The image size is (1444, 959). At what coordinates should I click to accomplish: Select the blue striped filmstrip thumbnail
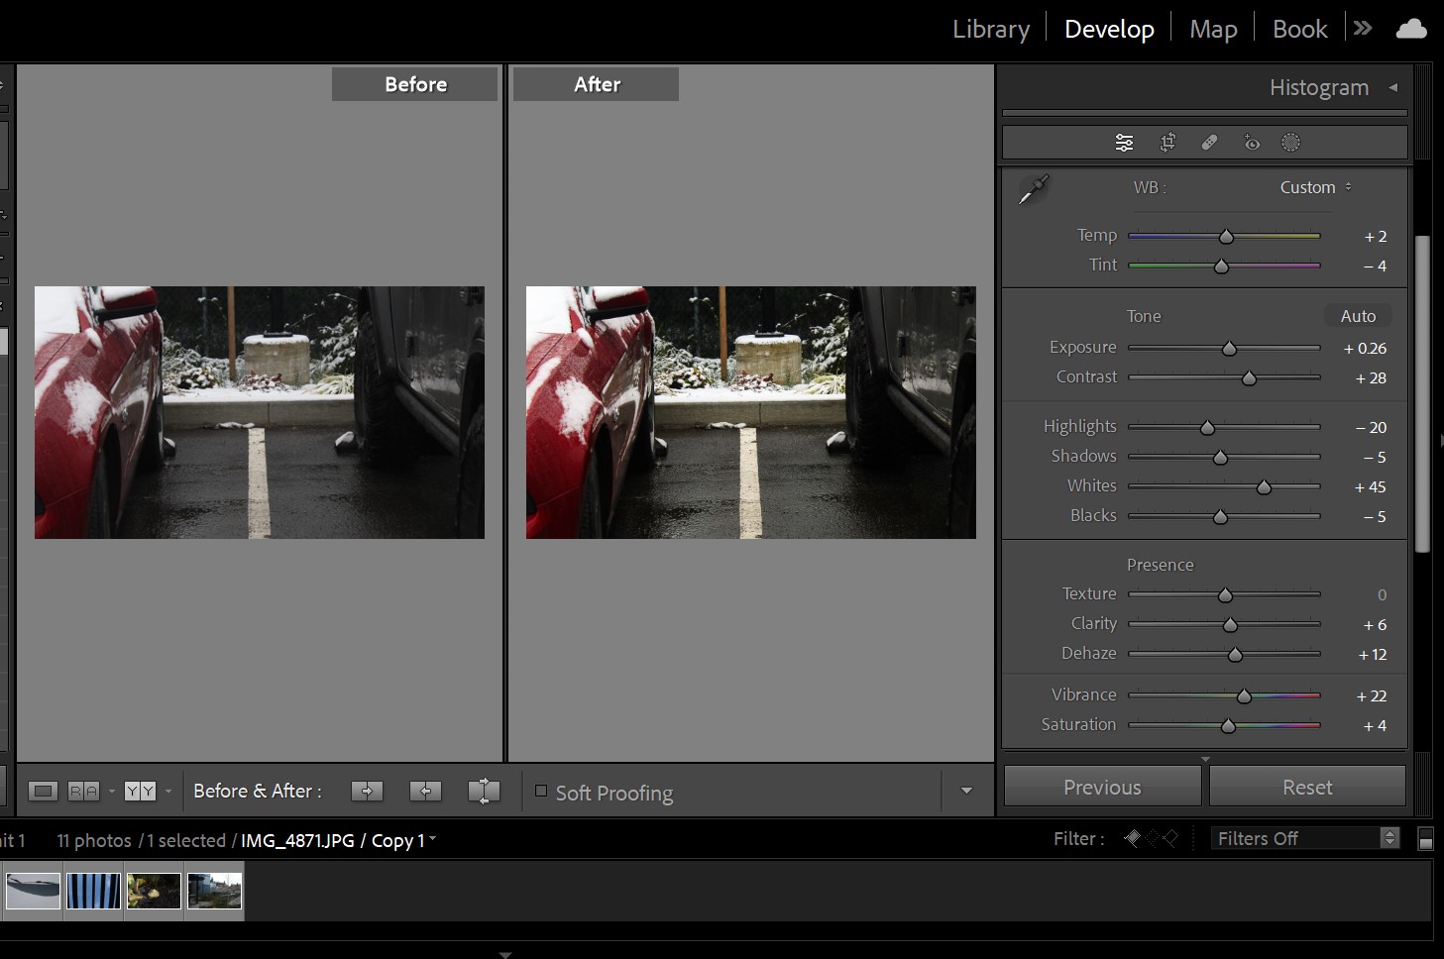[94, 891]
